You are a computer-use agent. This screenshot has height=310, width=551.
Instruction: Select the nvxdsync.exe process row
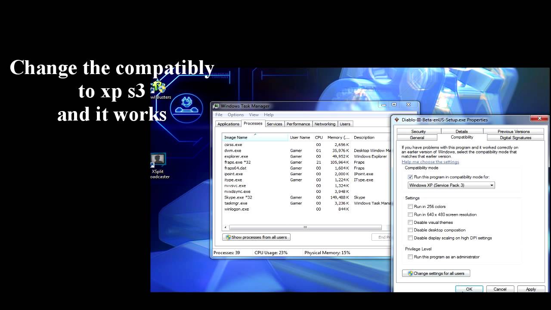pyautogui.click(x=306, y=192)
